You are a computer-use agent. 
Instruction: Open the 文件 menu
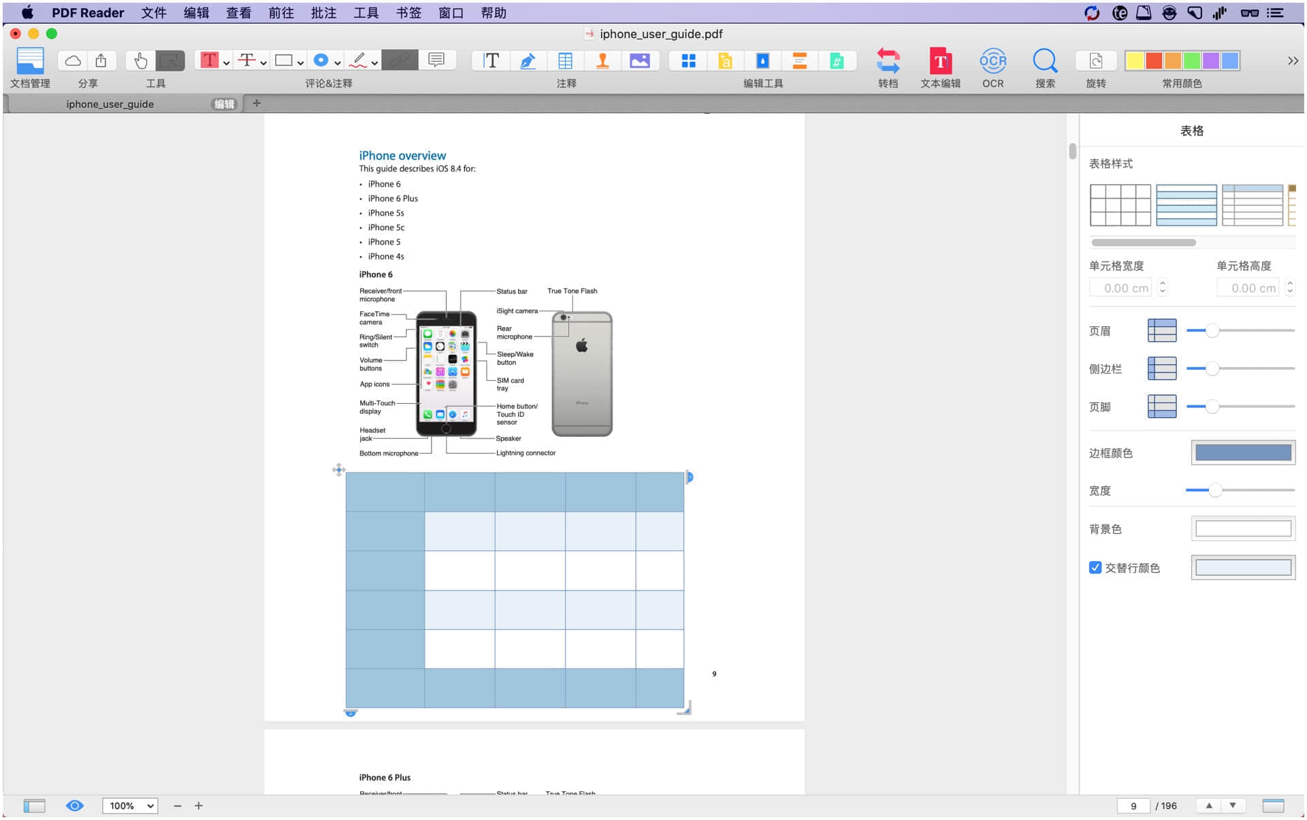click(x=154, y=13)
